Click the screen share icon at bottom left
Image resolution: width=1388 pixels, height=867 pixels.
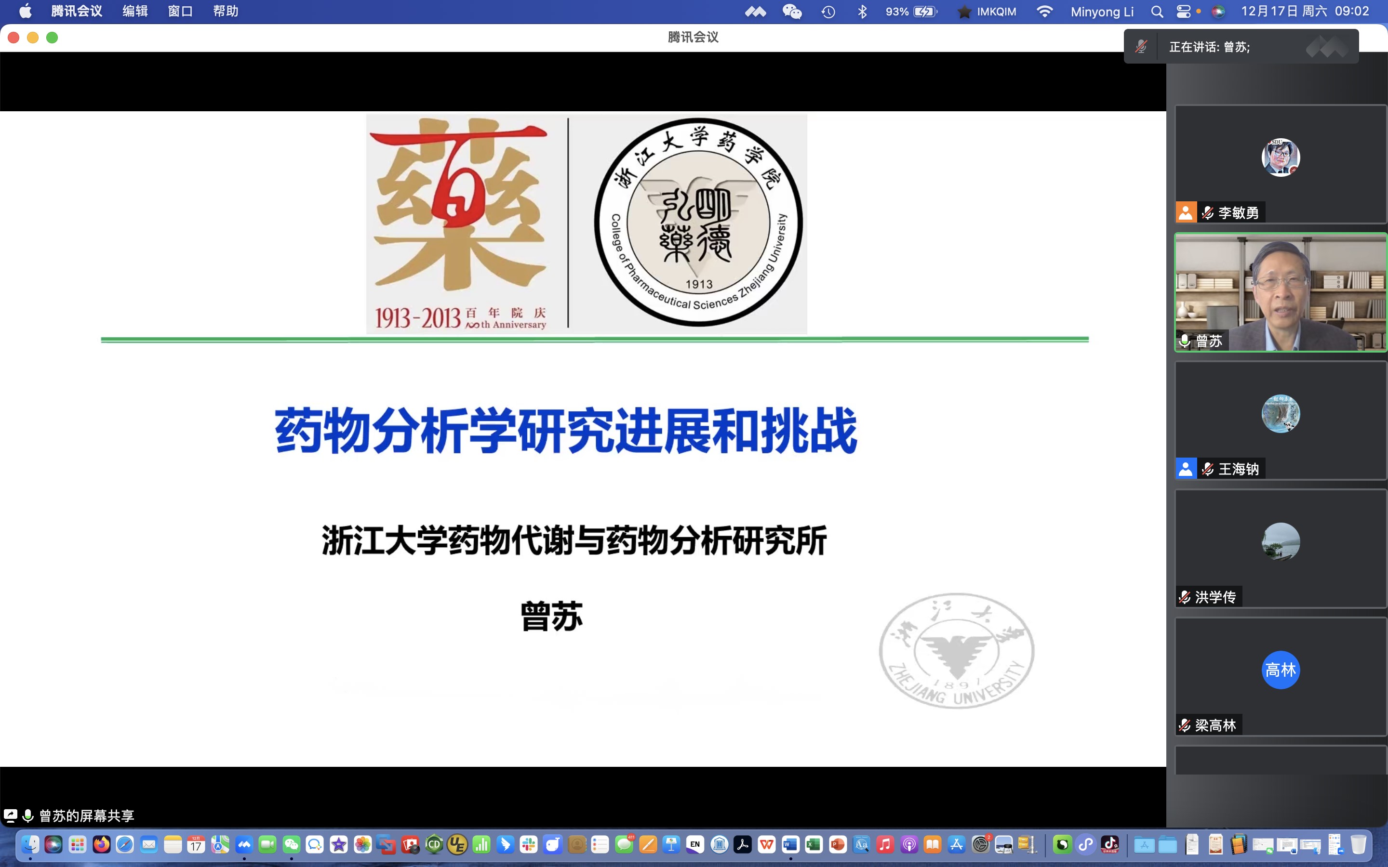pyautogui.click(x=10, y=815)
